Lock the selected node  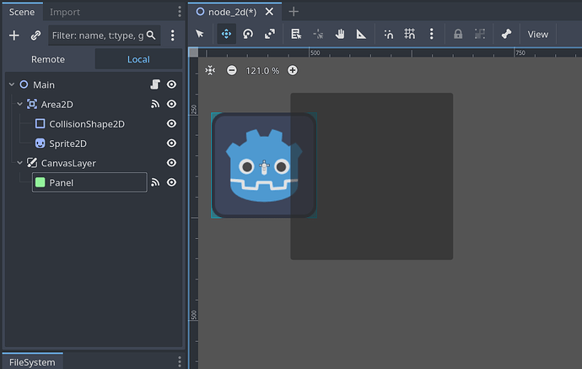(458, 34)
